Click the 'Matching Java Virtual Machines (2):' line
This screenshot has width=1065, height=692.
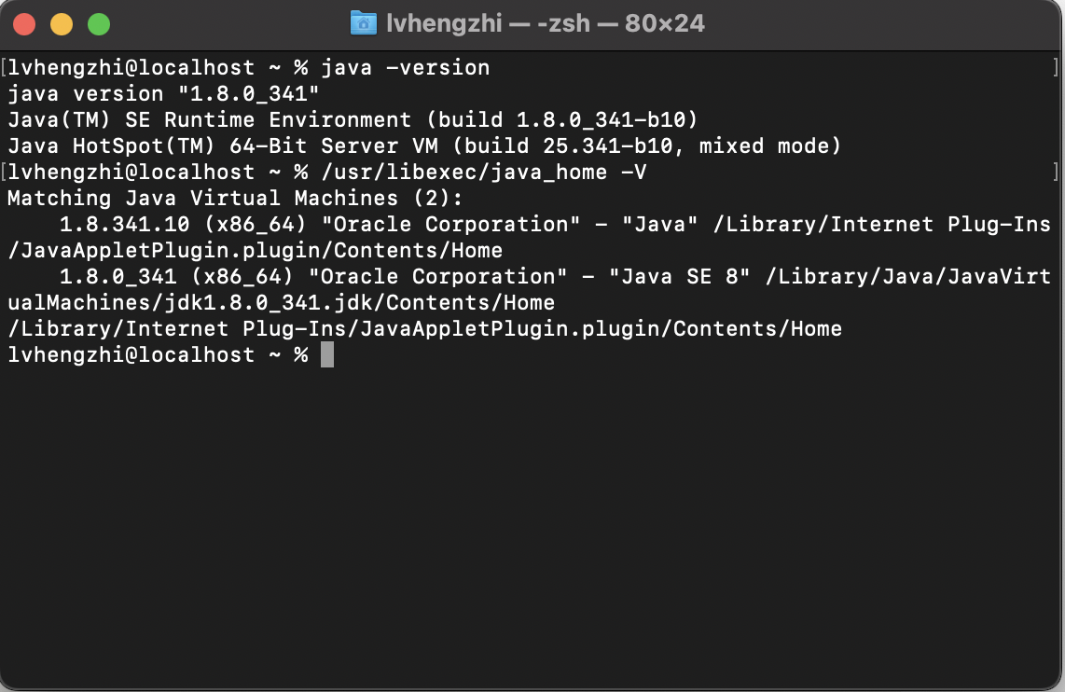pyautogui.click(x=235, y=199)
